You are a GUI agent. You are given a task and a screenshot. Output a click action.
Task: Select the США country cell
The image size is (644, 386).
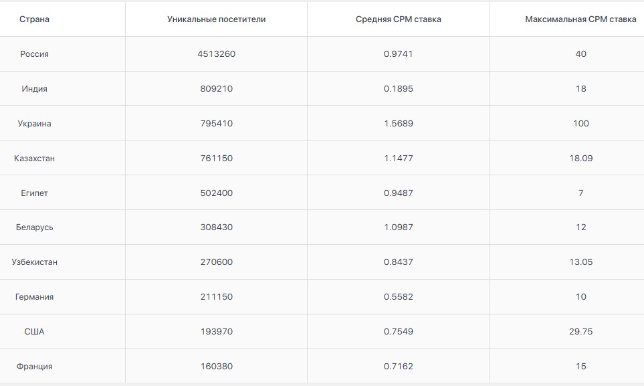coord(34,332)
